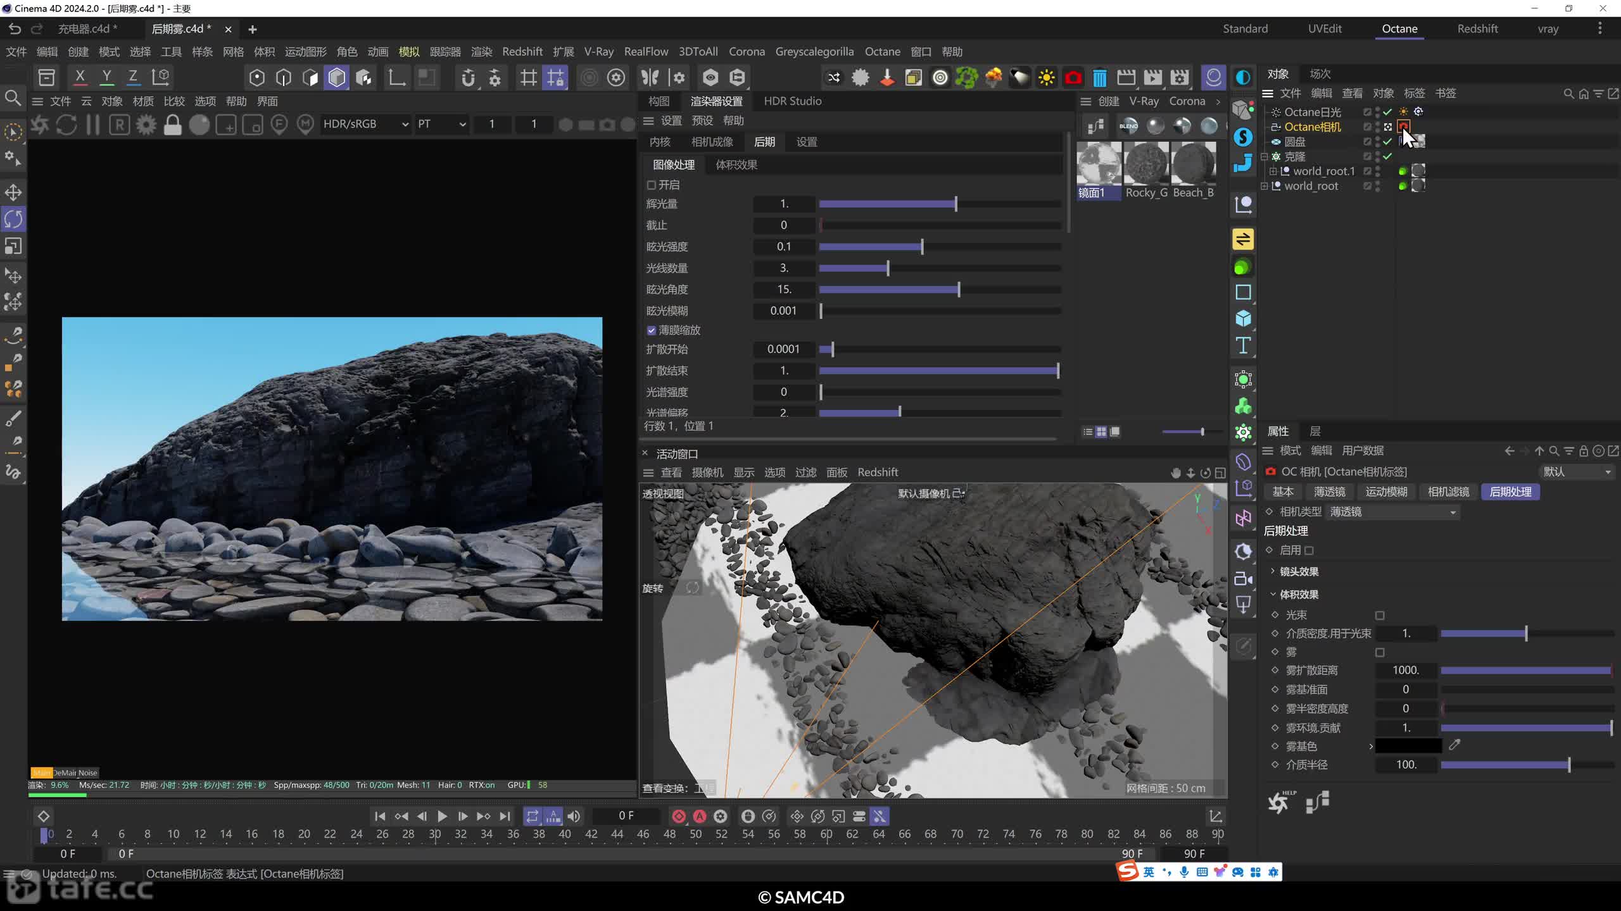1621x911 pixels.
Task: Enable the 光束 checkbox
Action: tap(1380, 615)
